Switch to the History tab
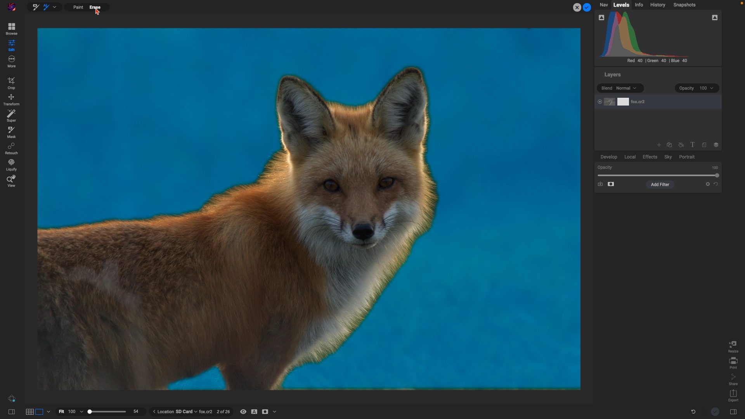The image size is (745, 419). [x=658, y=5]
